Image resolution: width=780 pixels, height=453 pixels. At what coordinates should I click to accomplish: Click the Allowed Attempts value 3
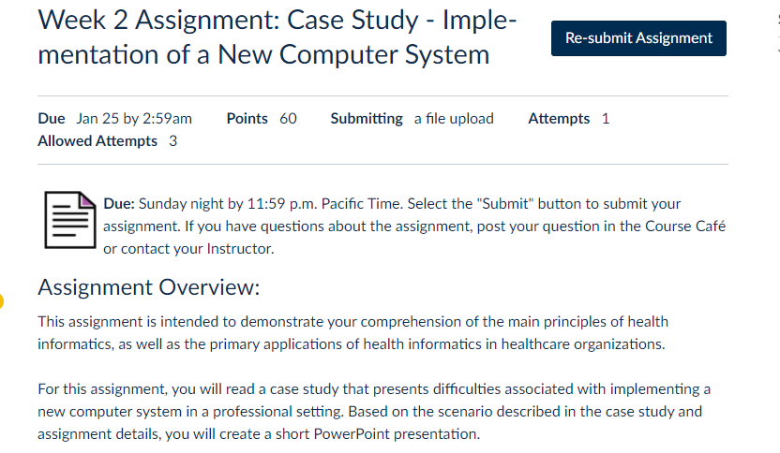172,140
